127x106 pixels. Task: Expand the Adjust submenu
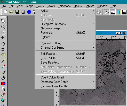(65, 11)
